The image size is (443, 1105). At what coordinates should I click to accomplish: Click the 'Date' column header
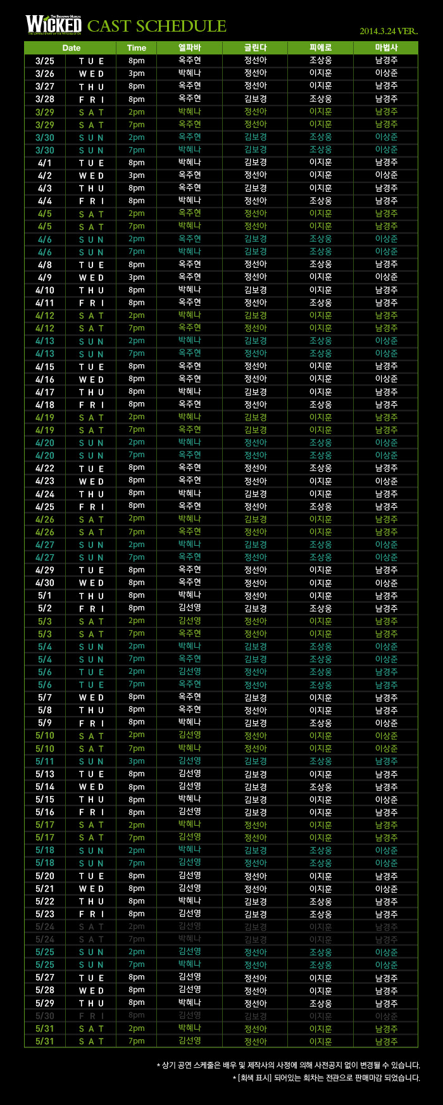[71, 47]
